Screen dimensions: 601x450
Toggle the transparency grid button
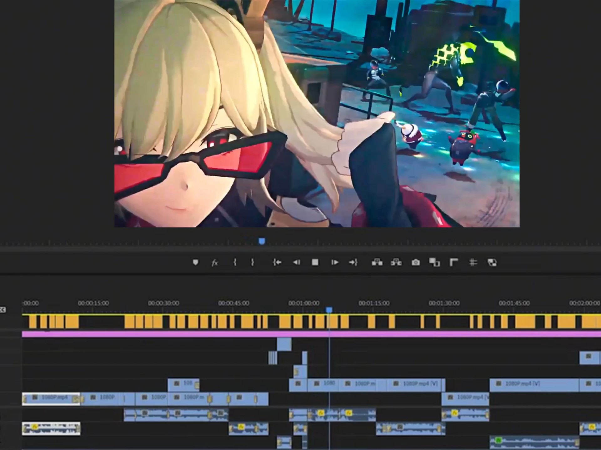tap(492, 262)
